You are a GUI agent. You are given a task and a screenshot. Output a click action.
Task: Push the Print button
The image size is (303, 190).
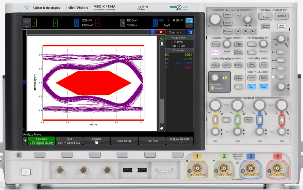click(263, 65)
